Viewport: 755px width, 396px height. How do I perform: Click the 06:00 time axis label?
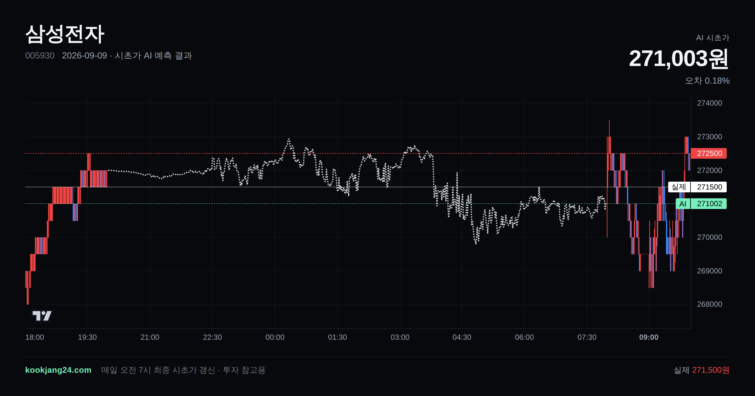[x=524, y=337]
